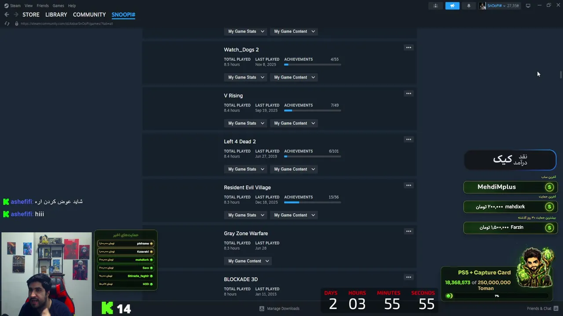Enter Big Picture mode via the monitor icon

(528, 6)
